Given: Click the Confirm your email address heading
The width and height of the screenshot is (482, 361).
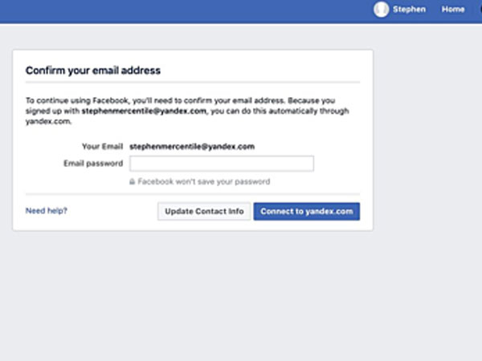Looking at the screenshot, I should 93,71.
